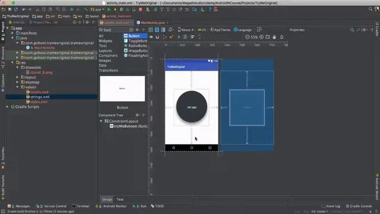380x214 pixels.
Task: Show Design surface view icon
Action: click(150, 30)
